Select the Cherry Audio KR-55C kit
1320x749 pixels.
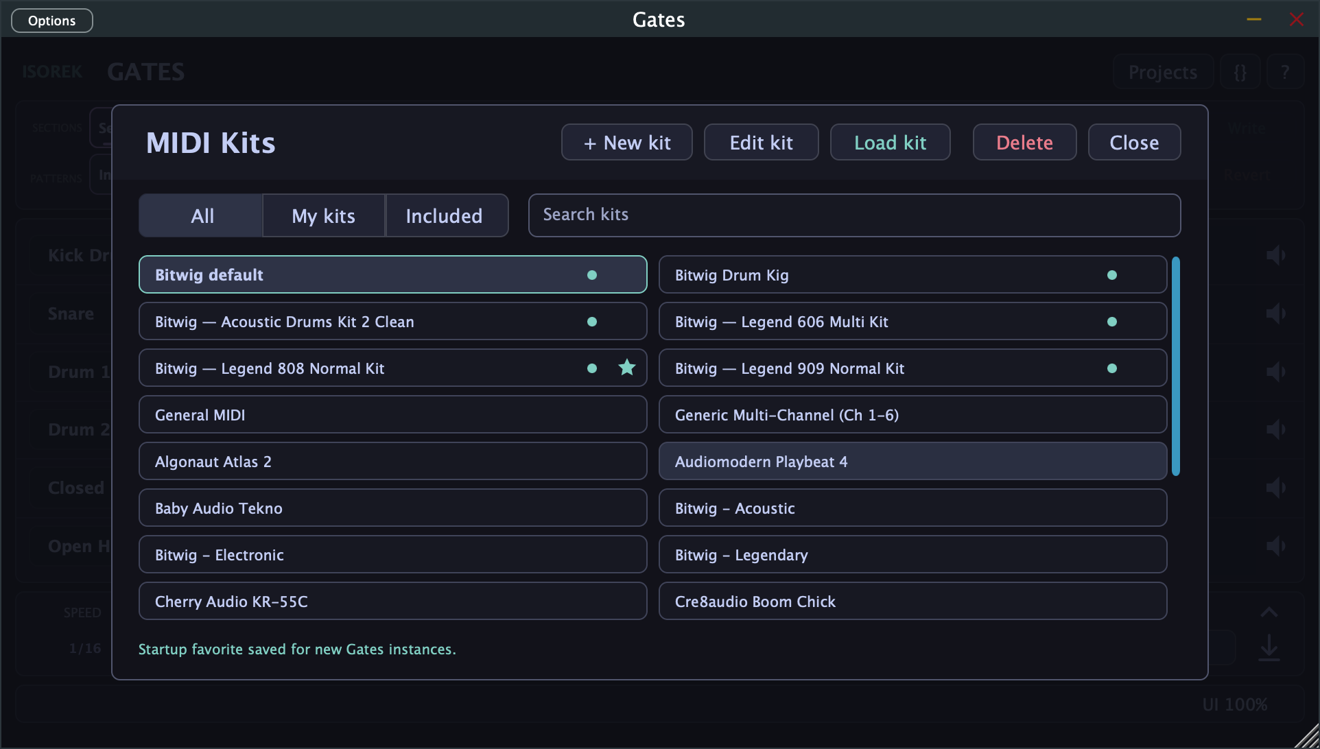point(393,601)
